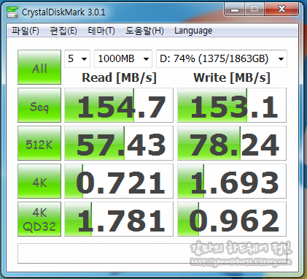
Task: Select the Seq write result 153.1
Action: (232, 105)
